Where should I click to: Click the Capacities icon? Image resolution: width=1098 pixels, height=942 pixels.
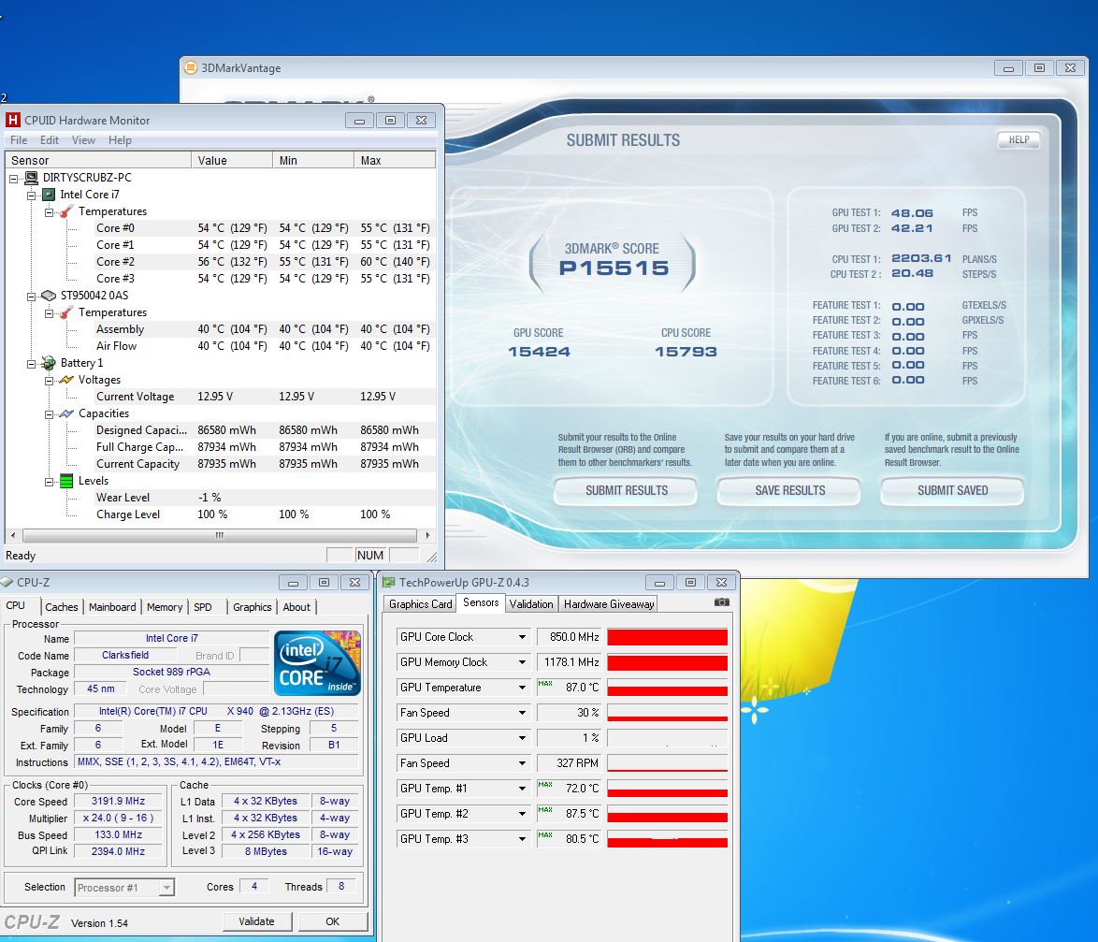[x=66, y=413]
